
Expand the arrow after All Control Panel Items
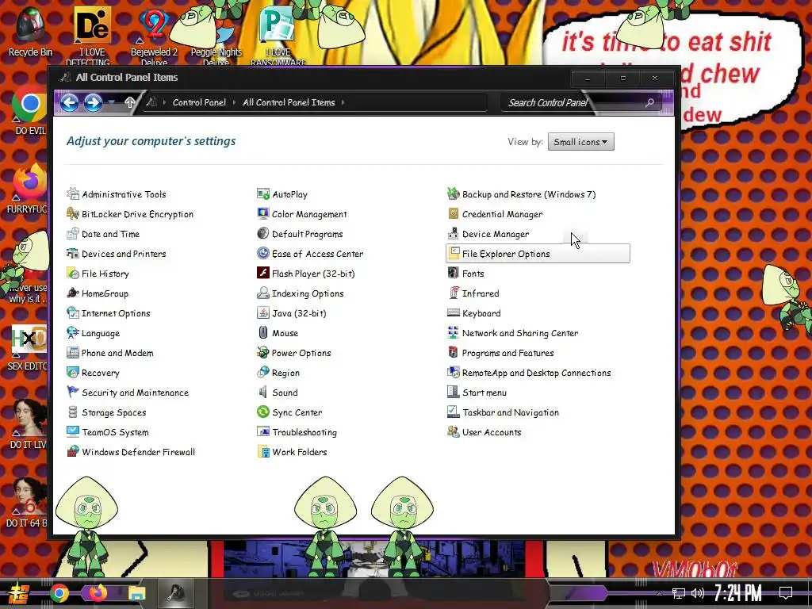343,102
